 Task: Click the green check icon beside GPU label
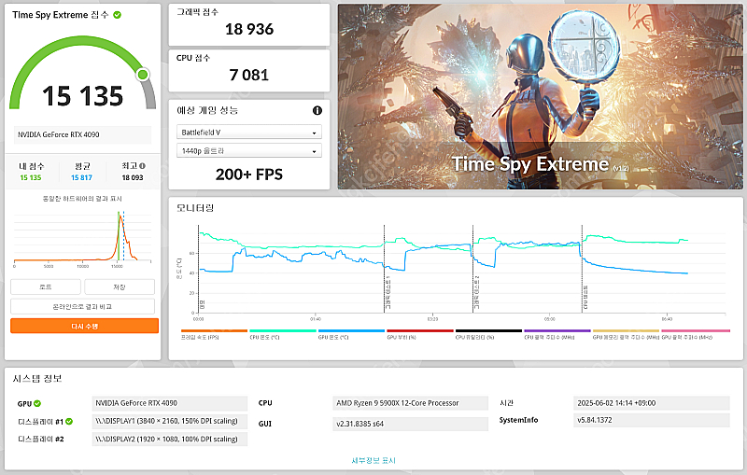[x=37, y=403]
